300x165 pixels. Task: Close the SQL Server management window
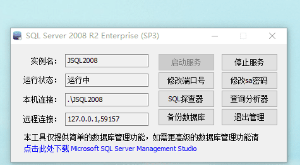tap(272, 36)
